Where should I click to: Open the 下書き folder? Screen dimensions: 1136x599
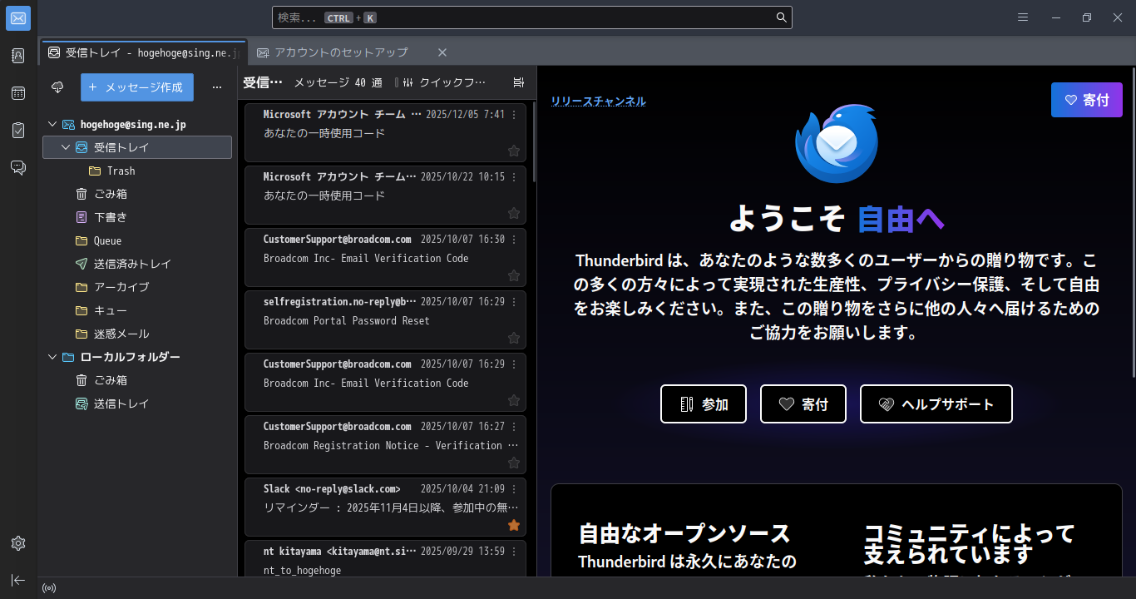137,217
